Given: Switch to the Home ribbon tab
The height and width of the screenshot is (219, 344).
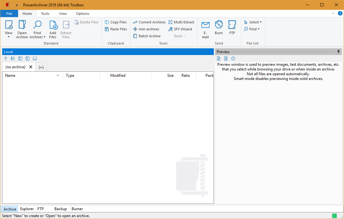Looking at the screenshot, I should [x=27, y=14].
